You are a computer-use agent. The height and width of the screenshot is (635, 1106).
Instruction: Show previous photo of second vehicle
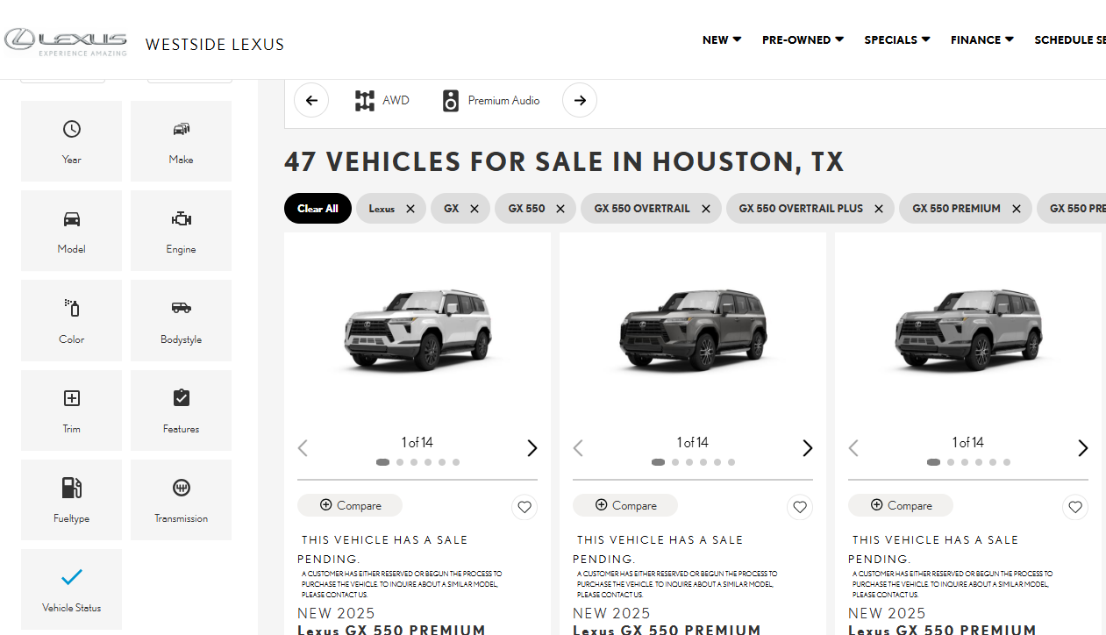pyautogui.click(x=578, y=448)
